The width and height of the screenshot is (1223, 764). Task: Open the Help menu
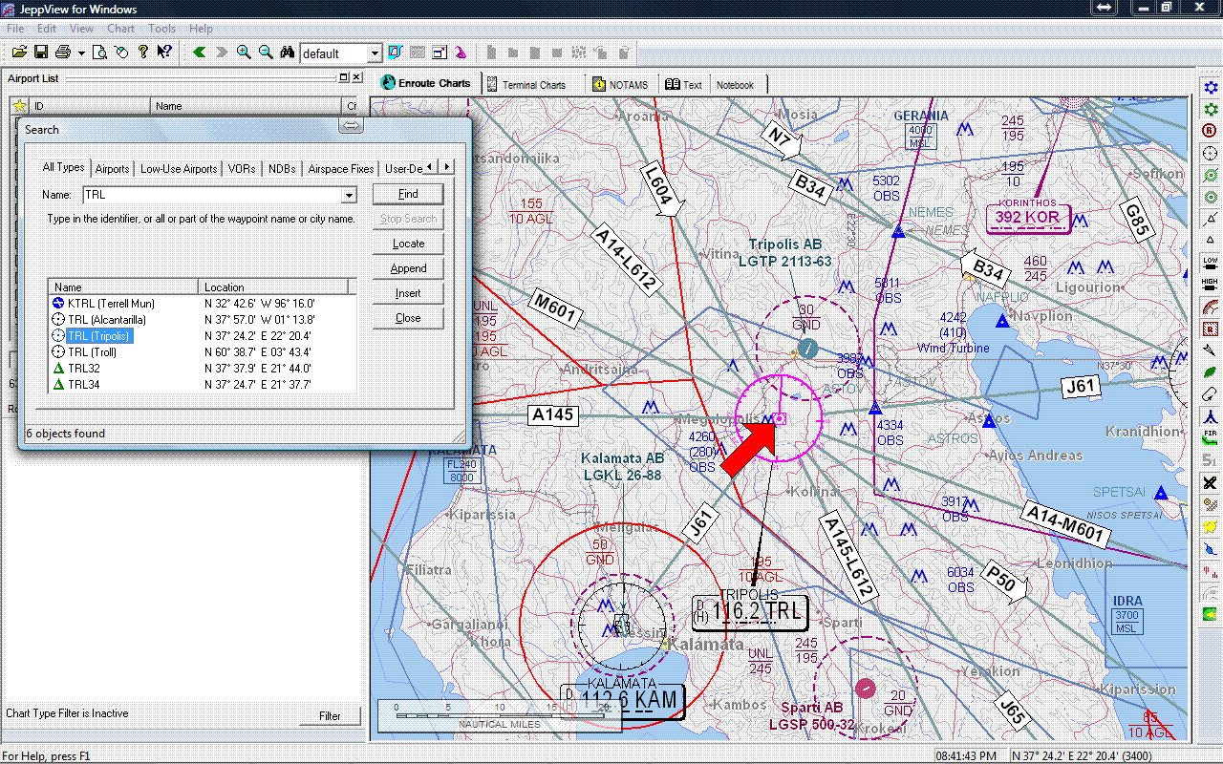pyautogui.click(x=201, y=29)
